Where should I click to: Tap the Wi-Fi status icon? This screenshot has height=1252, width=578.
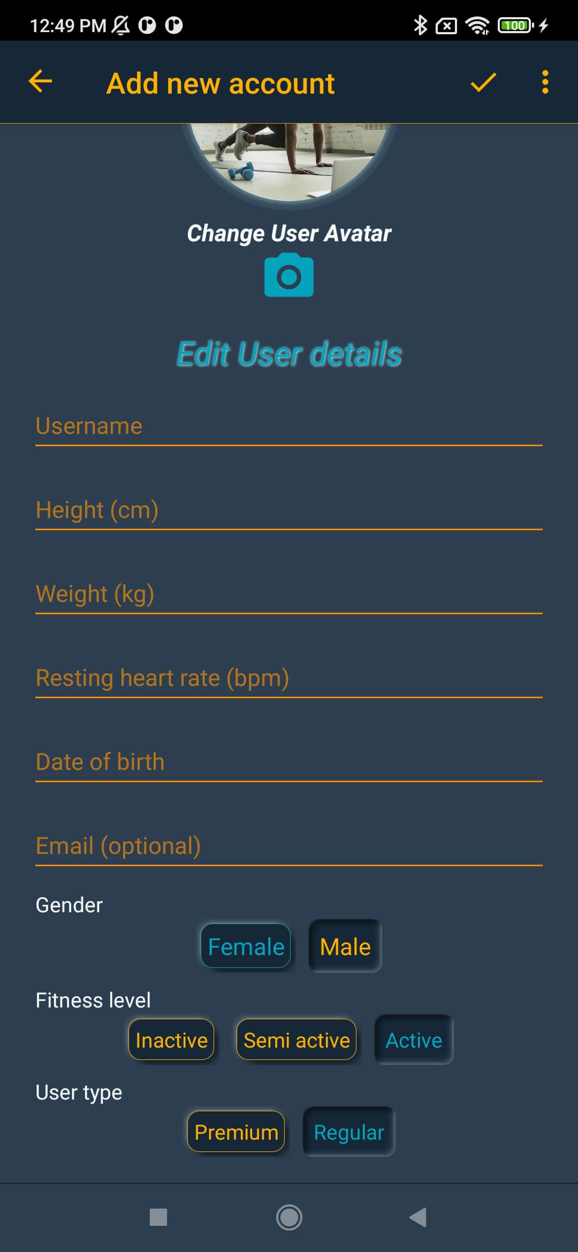[477, 25]
